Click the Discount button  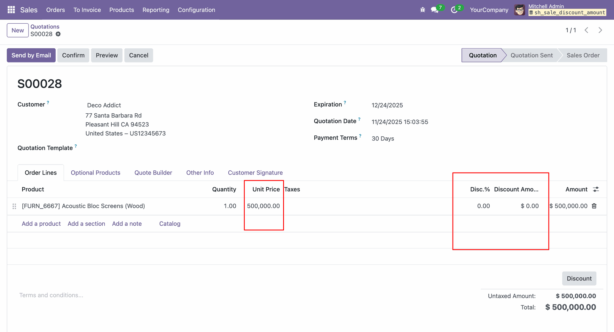(579, 279)
